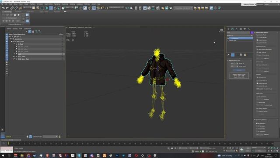Select ProOptimizer modifier in stack
Screen dimensions: 280x158
click(x=241, y=38)
